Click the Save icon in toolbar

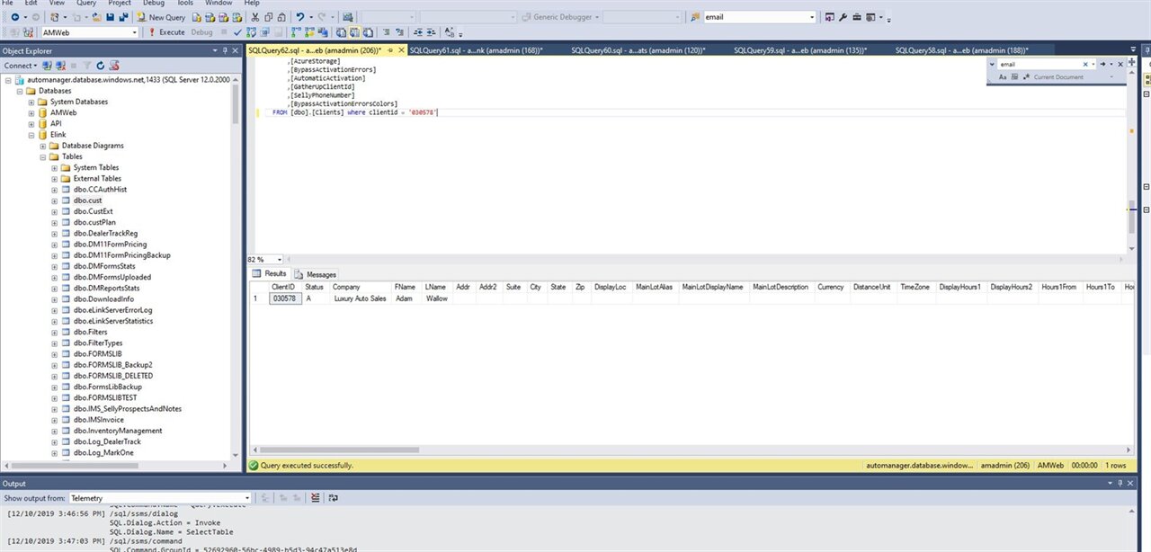point(110,17)
